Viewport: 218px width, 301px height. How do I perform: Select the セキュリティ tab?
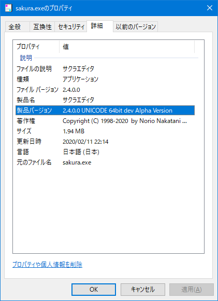pos(71,26)
